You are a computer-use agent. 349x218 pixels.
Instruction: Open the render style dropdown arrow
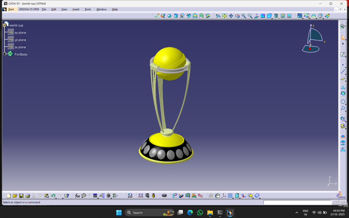[x=279, y=19]
